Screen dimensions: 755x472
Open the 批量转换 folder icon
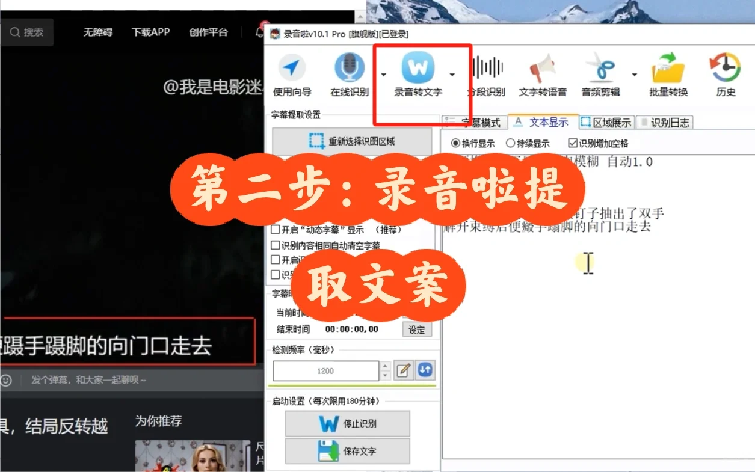668,68
